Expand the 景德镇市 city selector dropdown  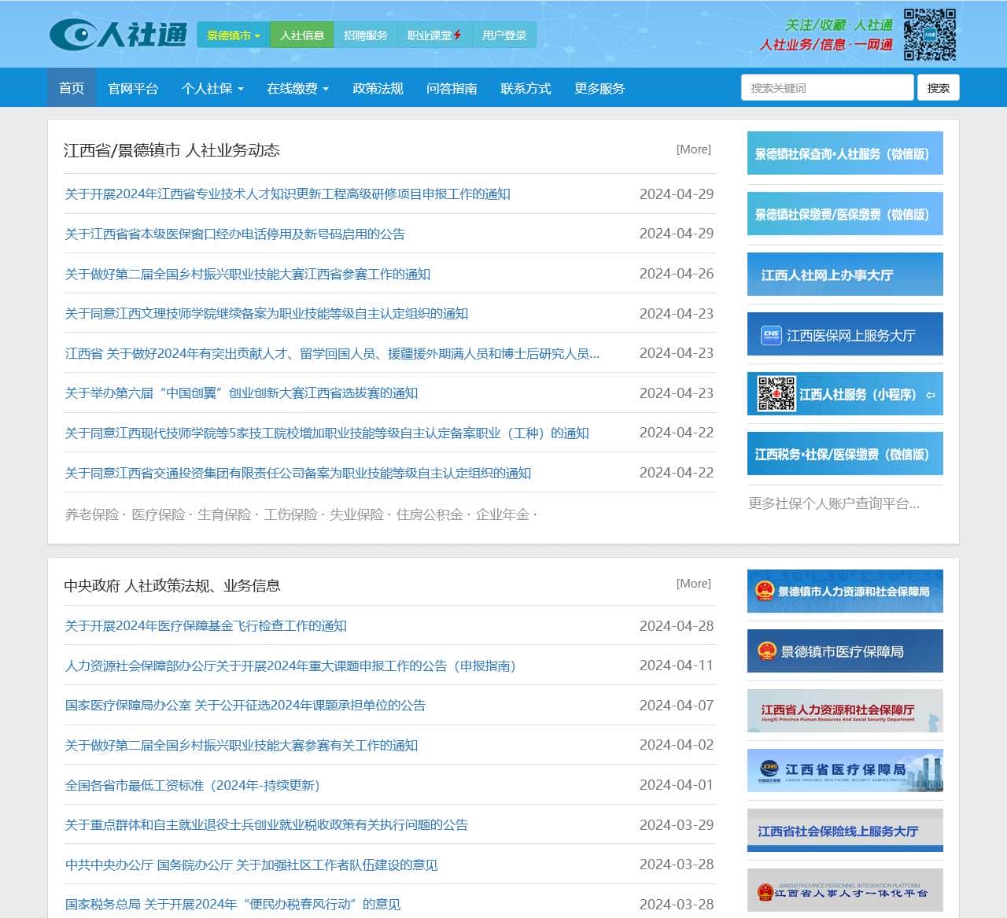[231, 34]
